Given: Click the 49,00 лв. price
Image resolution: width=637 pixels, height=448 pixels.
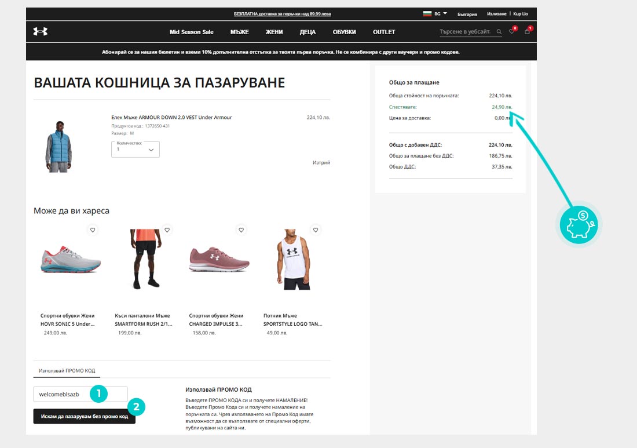Looking at the screenshot, I should [x=277, y=333].
